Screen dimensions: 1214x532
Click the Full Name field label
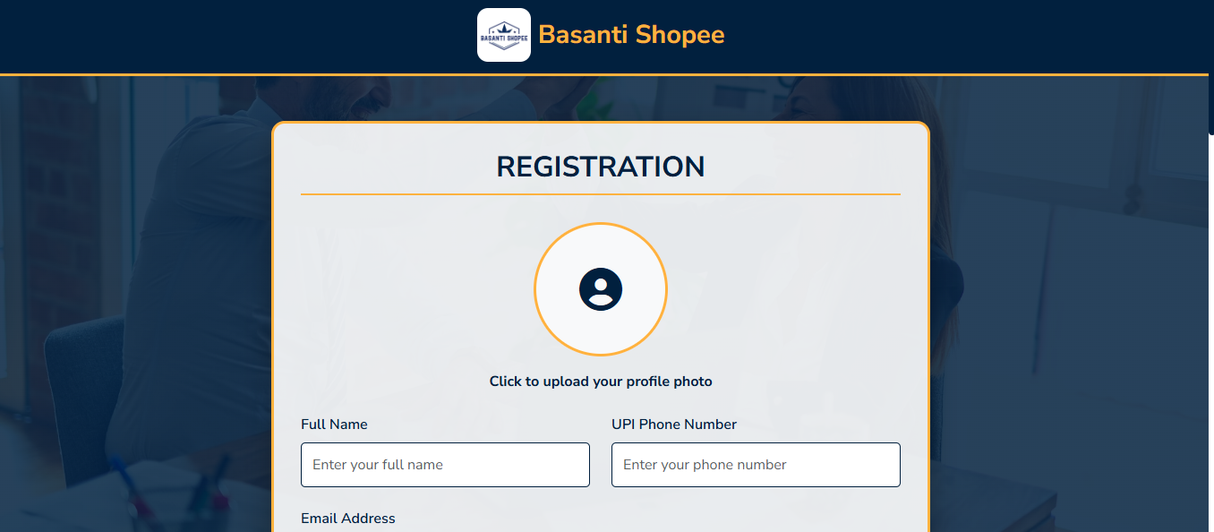334,424
